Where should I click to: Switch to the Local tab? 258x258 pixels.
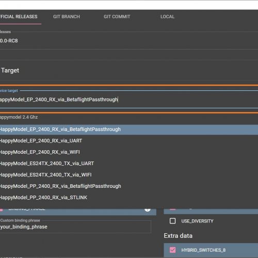tap(167, 17)
